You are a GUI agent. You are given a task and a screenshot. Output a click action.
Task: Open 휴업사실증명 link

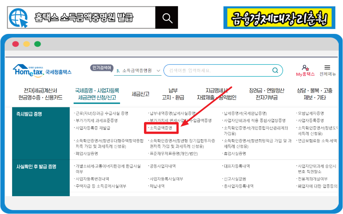click(235, 154)
